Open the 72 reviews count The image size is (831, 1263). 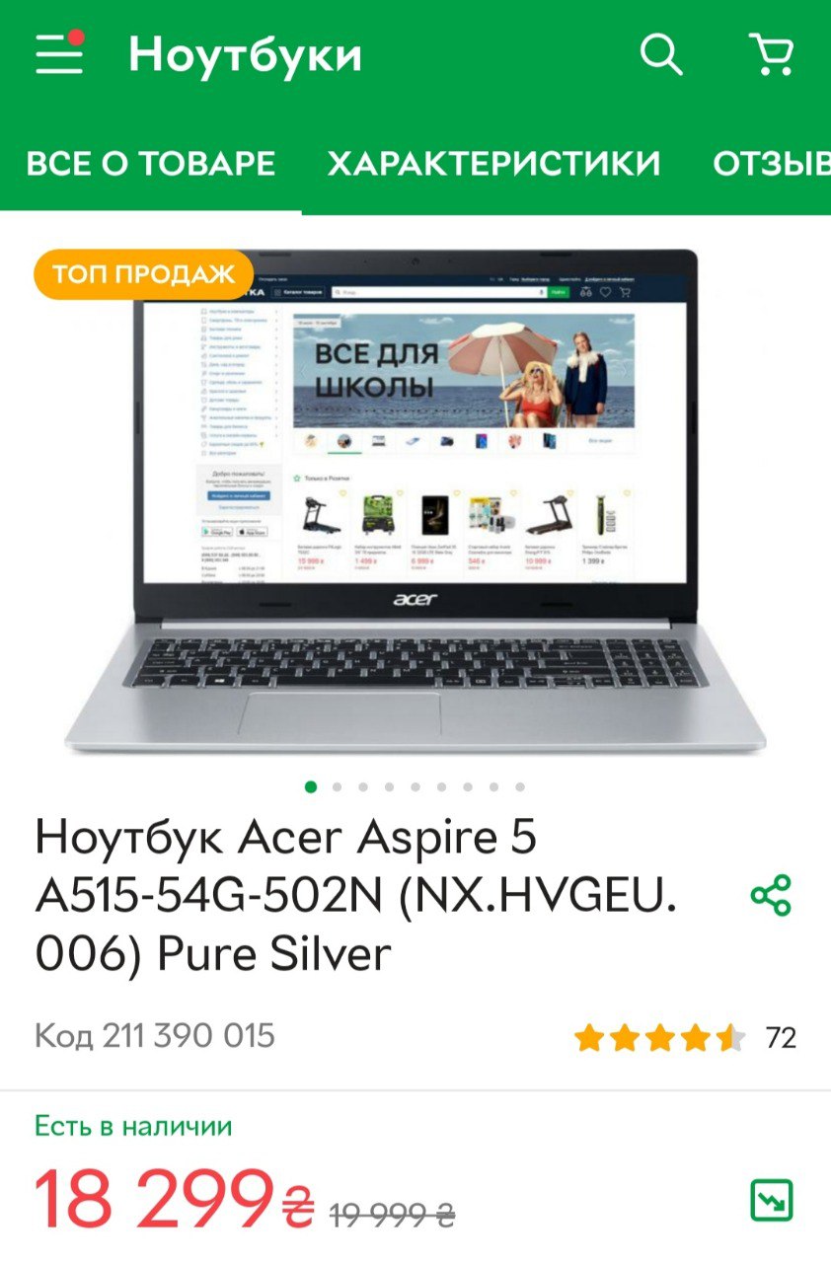click(781, 1038)
